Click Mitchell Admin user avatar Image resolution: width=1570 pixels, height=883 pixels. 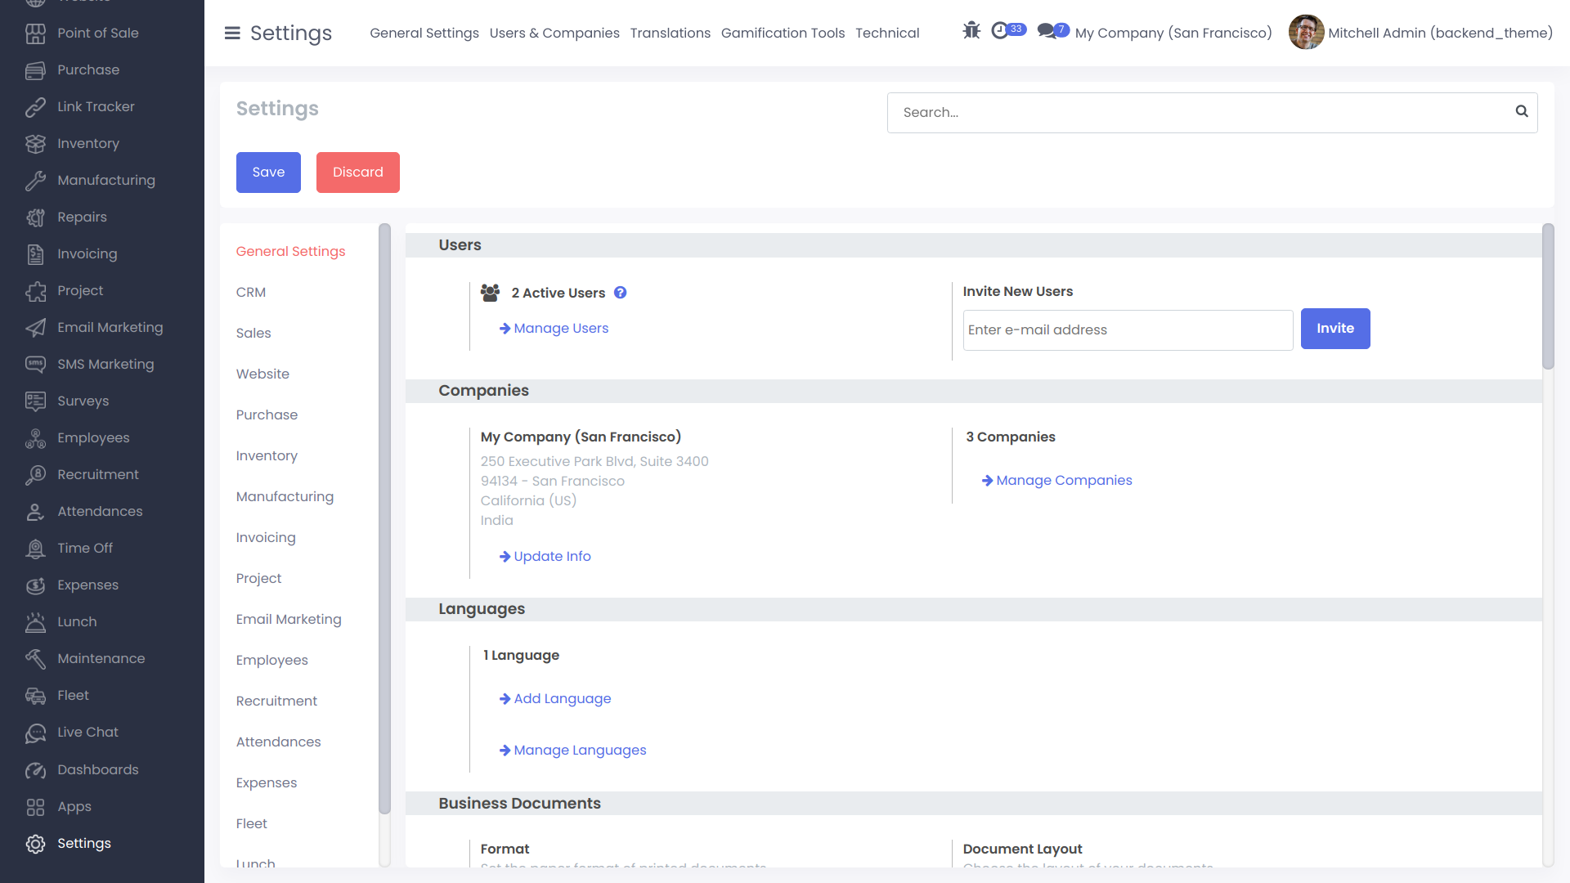(1306, 33)
